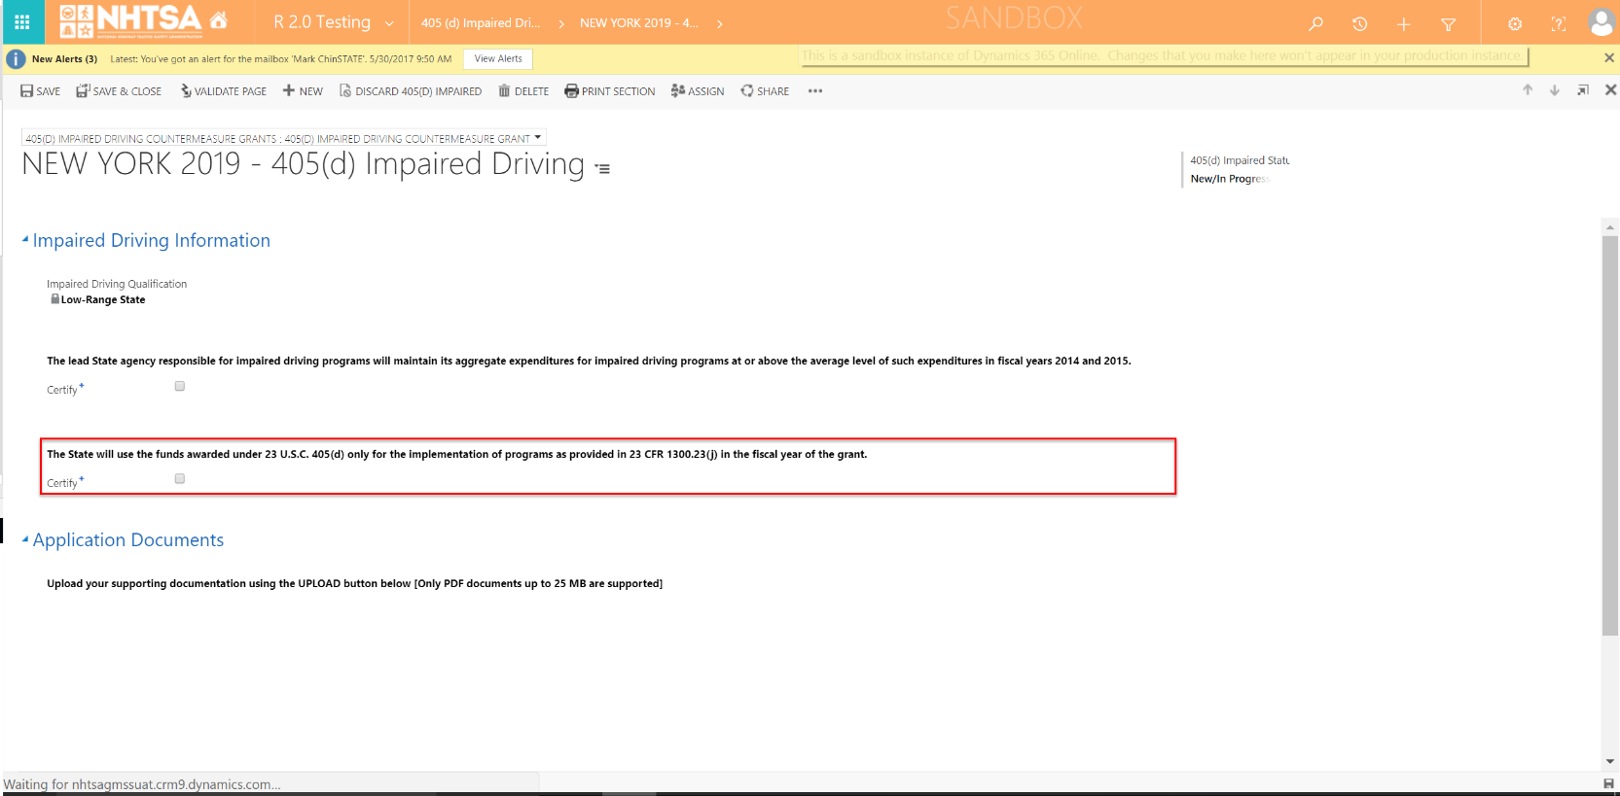Open record title menu icon
Screen dimensions: 1620x796
(603, 168)
